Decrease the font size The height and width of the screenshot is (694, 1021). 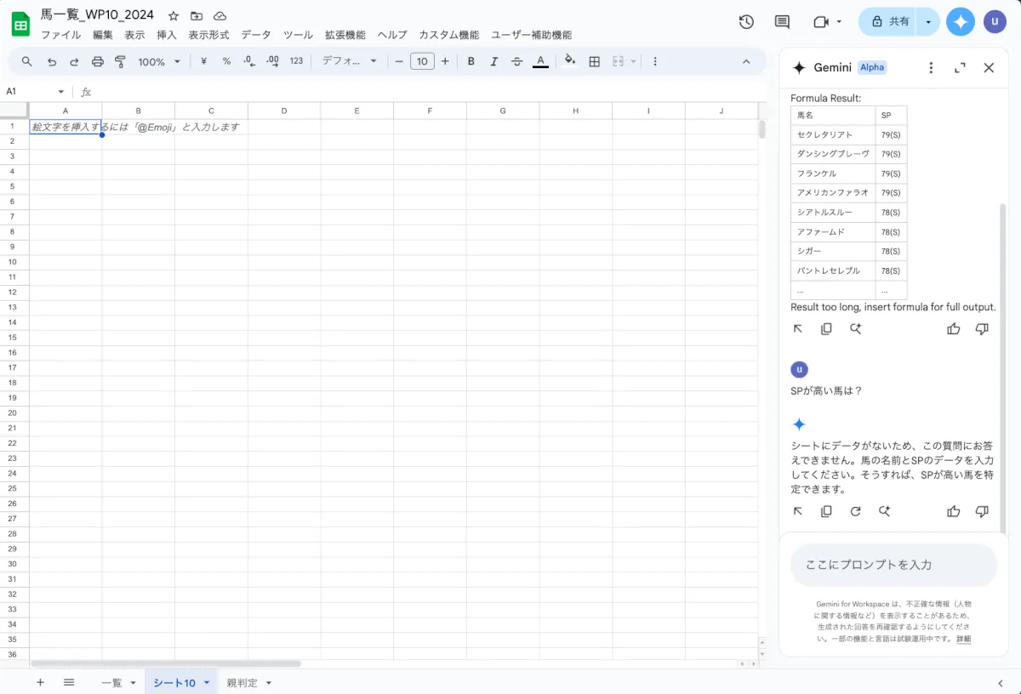[399, 61]
